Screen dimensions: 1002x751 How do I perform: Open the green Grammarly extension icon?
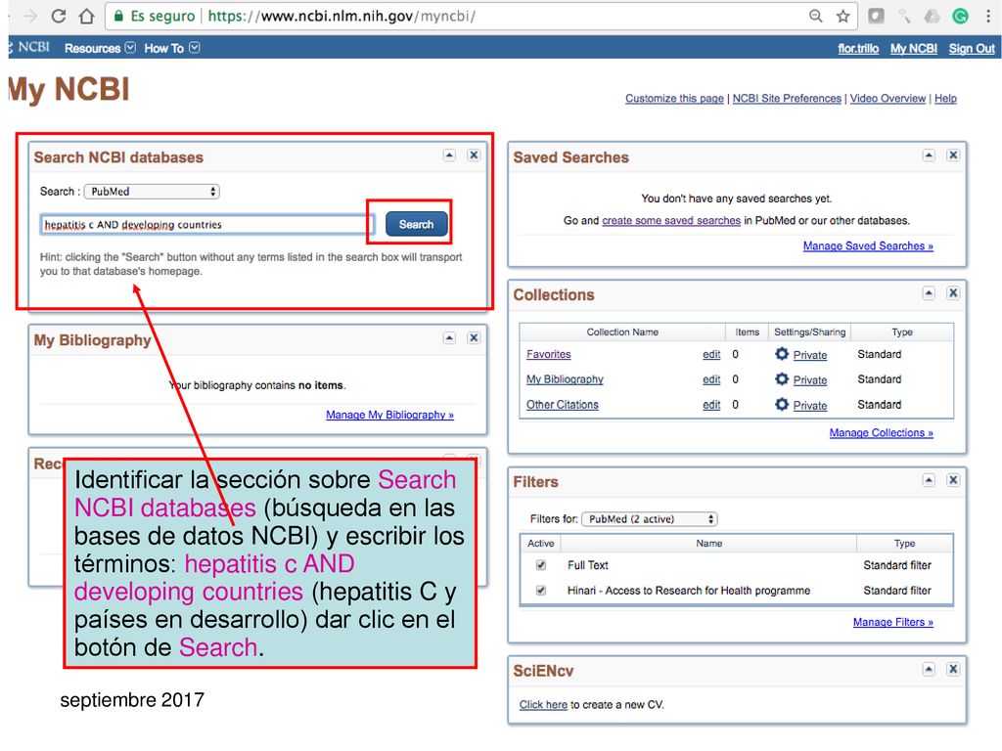click(960, 16)
